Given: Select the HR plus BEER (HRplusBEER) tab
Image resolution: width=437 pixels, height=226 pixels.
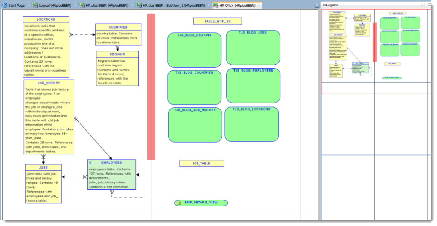Looking at the screenshot, I should pyautogui.click(x=106, y=5).
